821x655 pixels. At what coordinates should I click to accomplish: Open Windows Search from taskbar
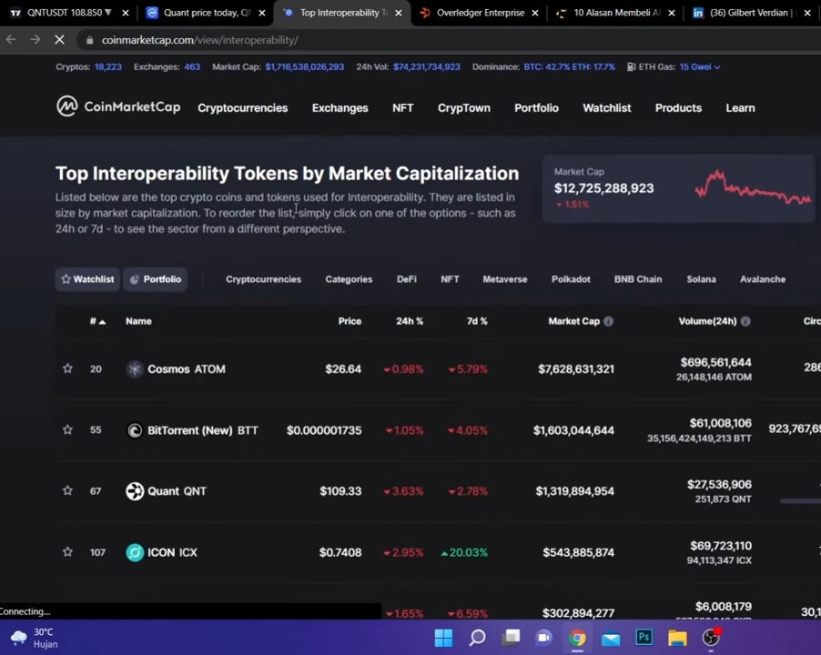477,638
